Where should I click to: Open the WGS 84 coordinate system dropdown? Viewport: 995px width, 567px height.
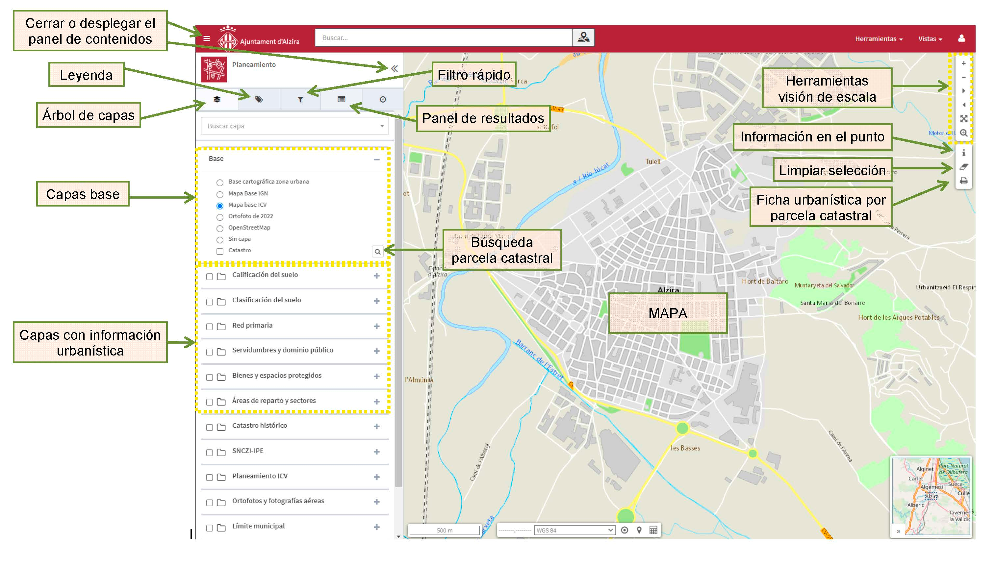(x=574, y=530)
